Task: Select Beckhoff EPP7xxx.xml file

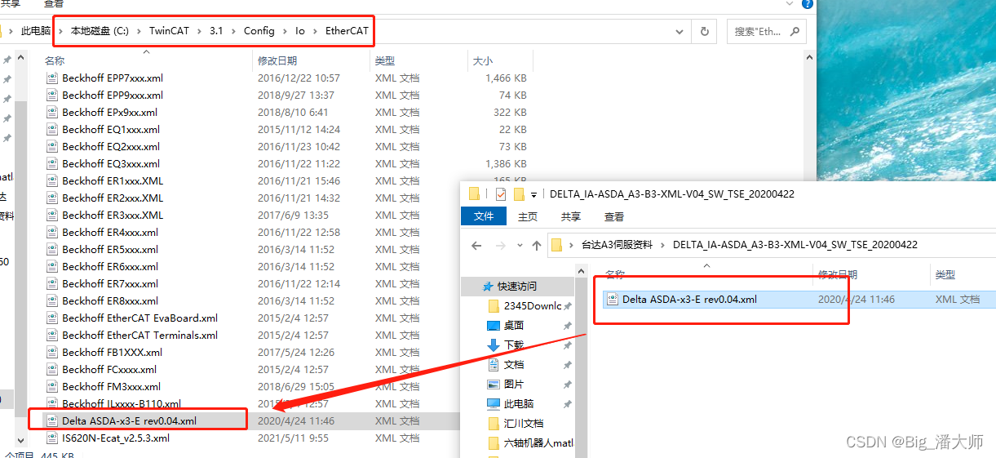Action: [113, 78]
